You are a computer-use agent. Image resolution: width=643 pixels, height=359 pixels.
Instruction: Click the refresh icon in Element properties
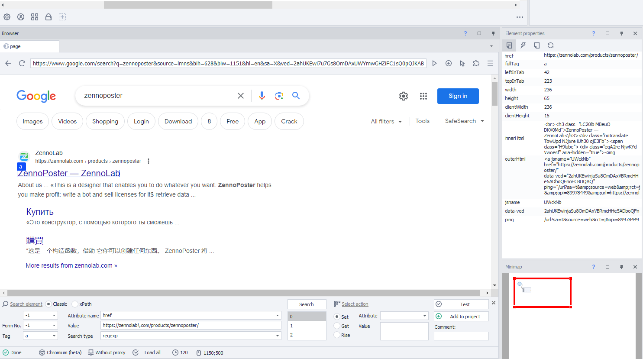[551, 45]
